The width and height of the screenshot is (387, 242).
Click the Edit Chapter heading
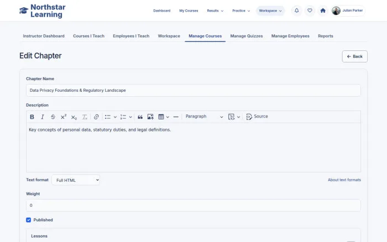pyautogui.click(x=40, y=56)
